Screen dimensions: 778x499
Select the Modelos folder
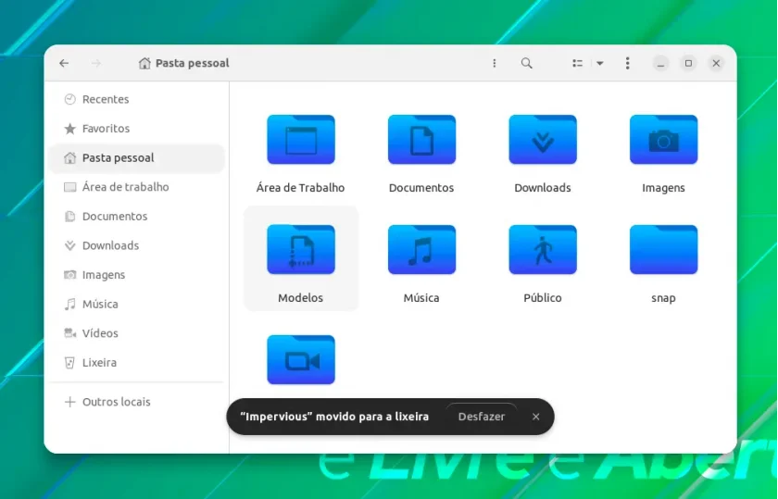tap(301, 259)
